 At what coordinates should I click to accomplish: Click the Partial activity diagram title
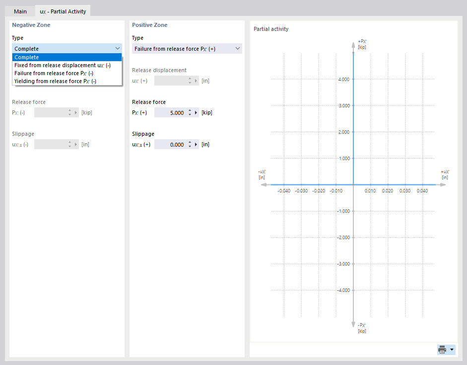(271, 29)
